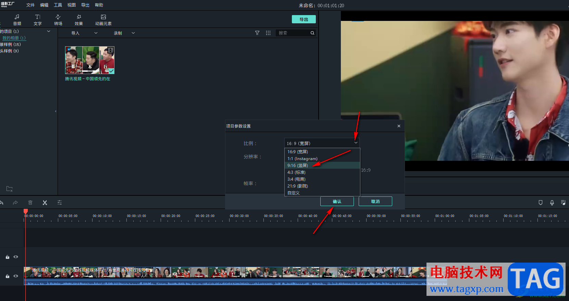The image size is (569, 301).
Task: Click the grid view dots icon
Action: [x=268, y=33]
